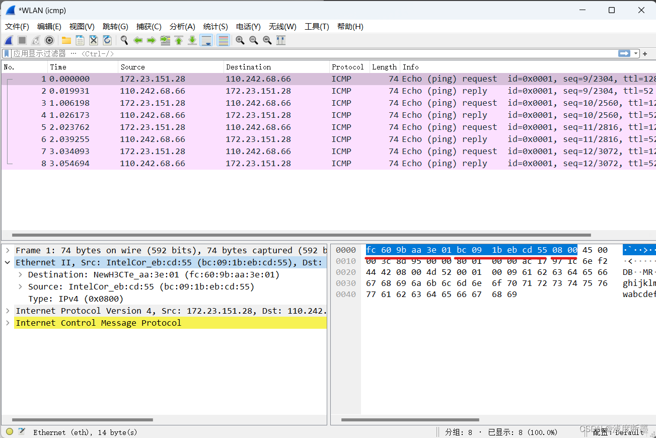Screen dimensions: 656x438
Task: Jump to the last packet
Action: pyautogui.click(x=192, y=40)
